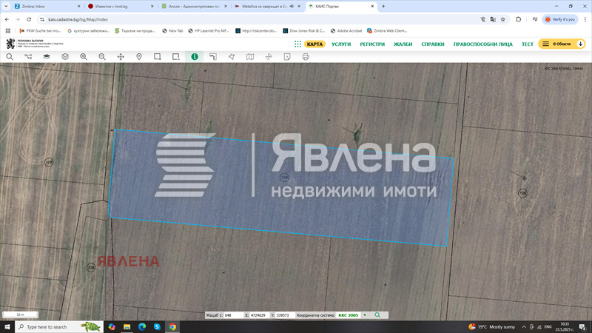Expand the 0 Обекти hamburger menu
Image resolution: width=592 pixels, height=333 pixels.
pyautogui.click(x=545, y=44)
